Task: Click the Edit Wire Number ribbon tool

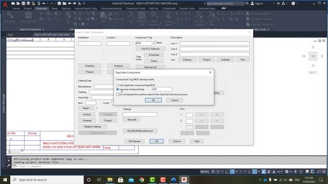Action: coord(199,18)
